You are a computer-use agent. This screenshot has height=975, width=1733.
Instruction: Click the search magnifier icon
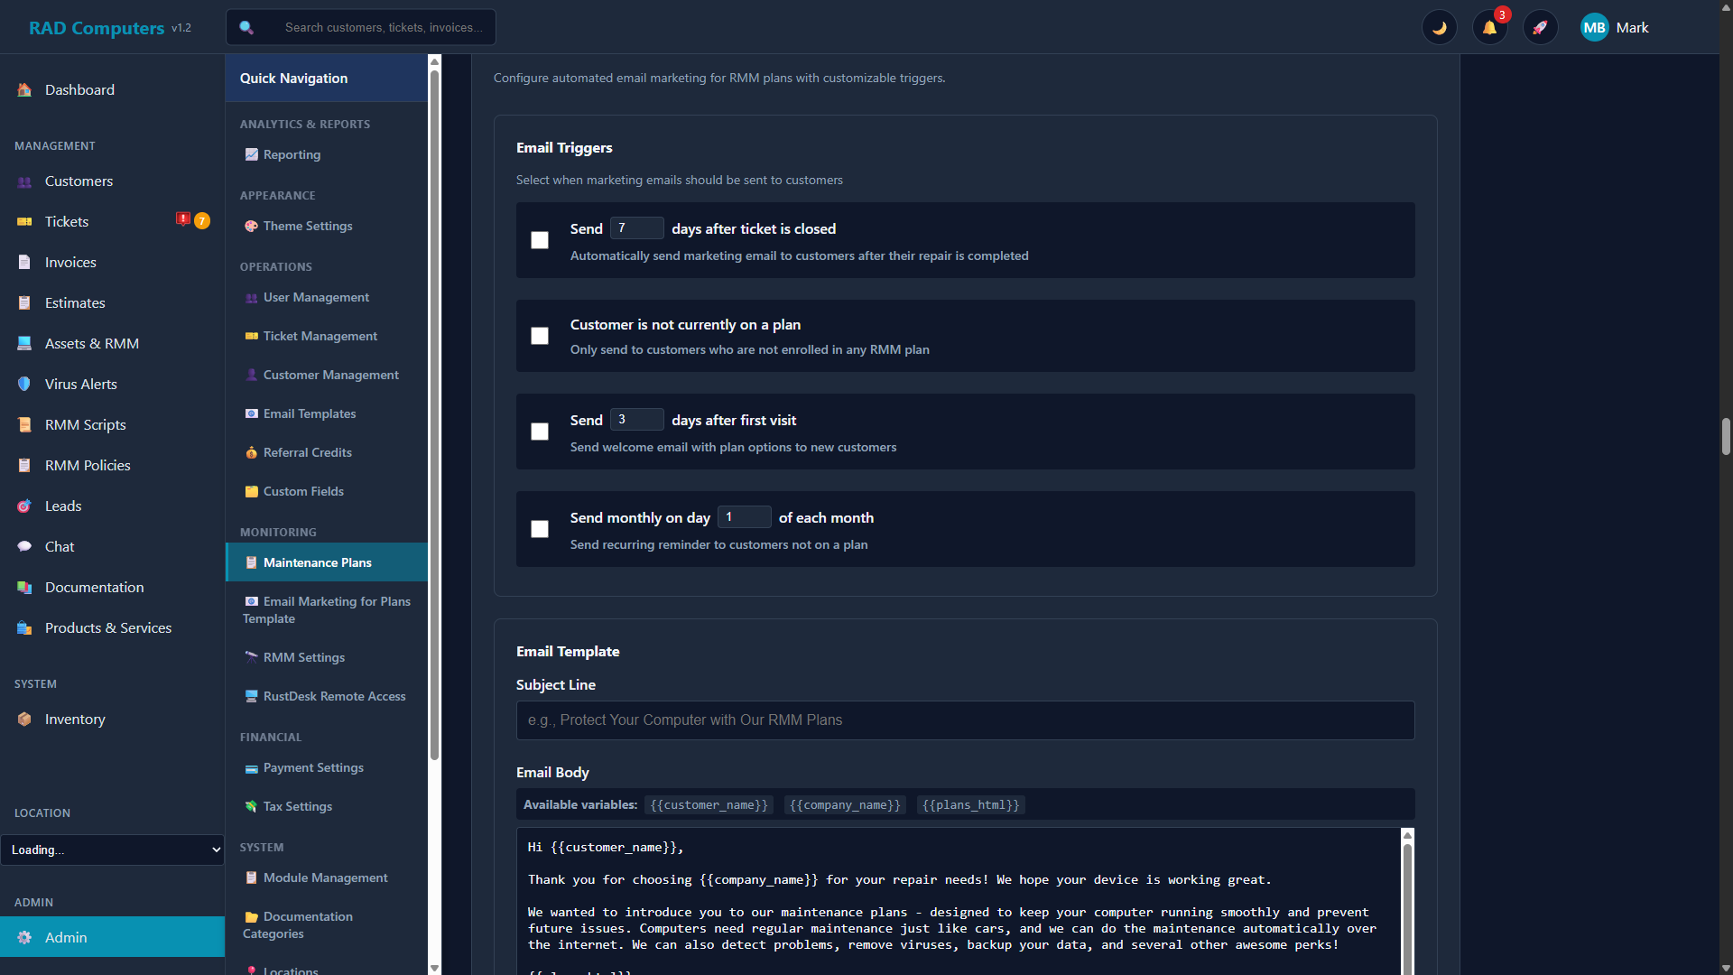[246, 28]
